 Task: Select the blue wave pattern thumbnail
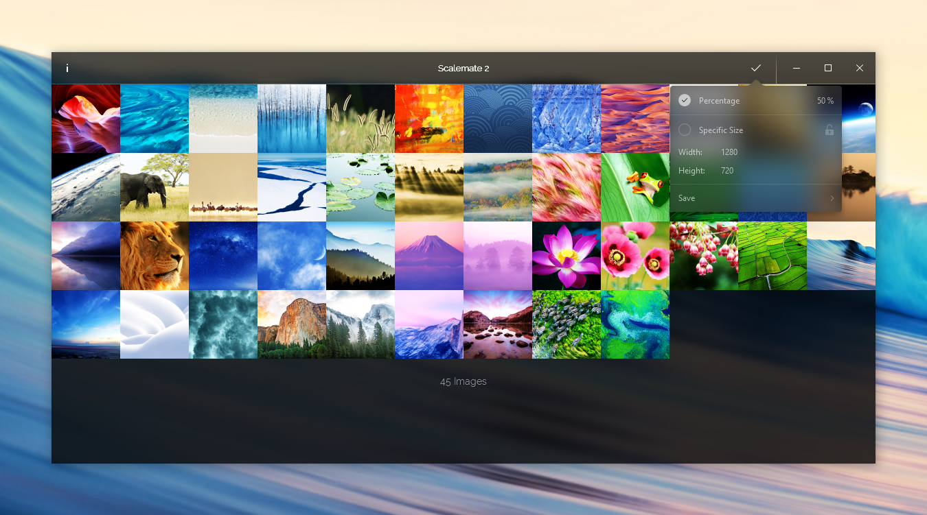tap(498, 119)
